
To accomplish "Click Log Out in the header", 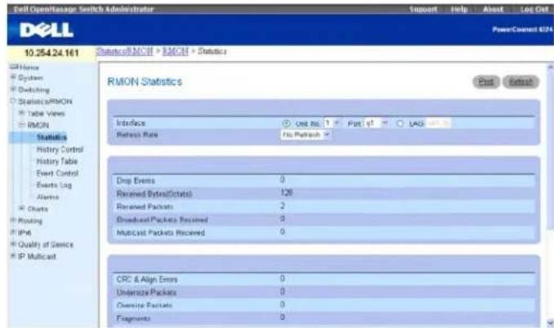I will 534,9.
